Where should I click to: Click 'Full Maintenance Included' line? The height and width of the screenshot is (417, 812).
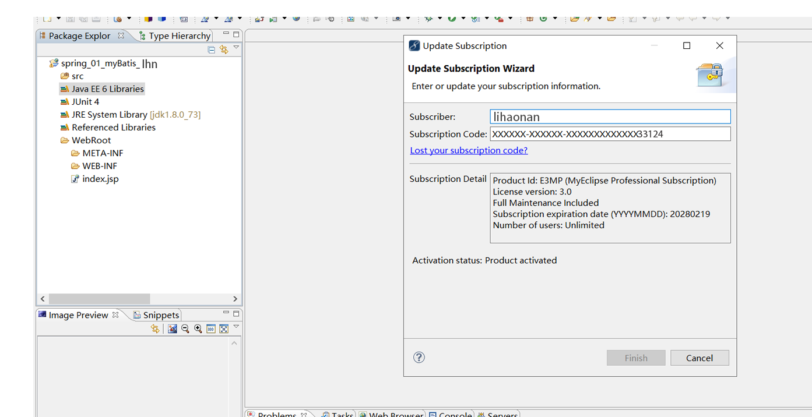pyautogui.click(x=546, y=203)
